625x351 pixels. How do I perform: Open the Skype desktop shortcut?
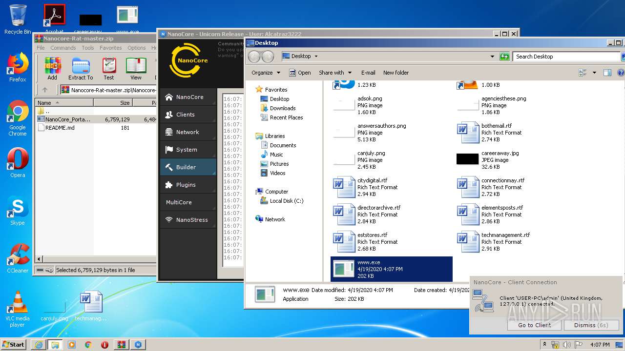pos(18,211)
